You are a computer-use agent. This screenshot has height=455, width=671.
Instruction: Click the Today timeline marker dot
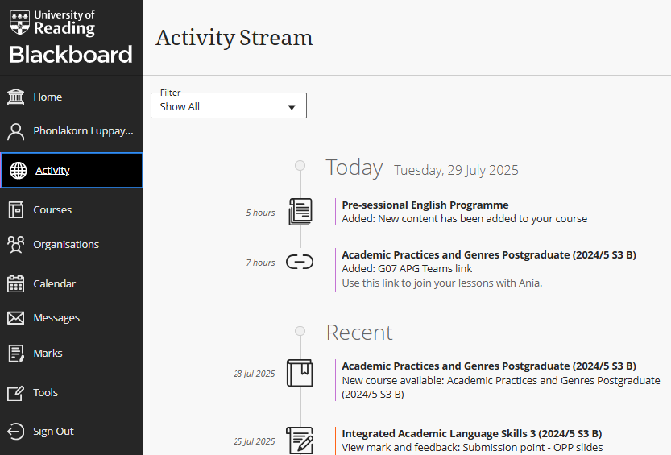[300, 166]
